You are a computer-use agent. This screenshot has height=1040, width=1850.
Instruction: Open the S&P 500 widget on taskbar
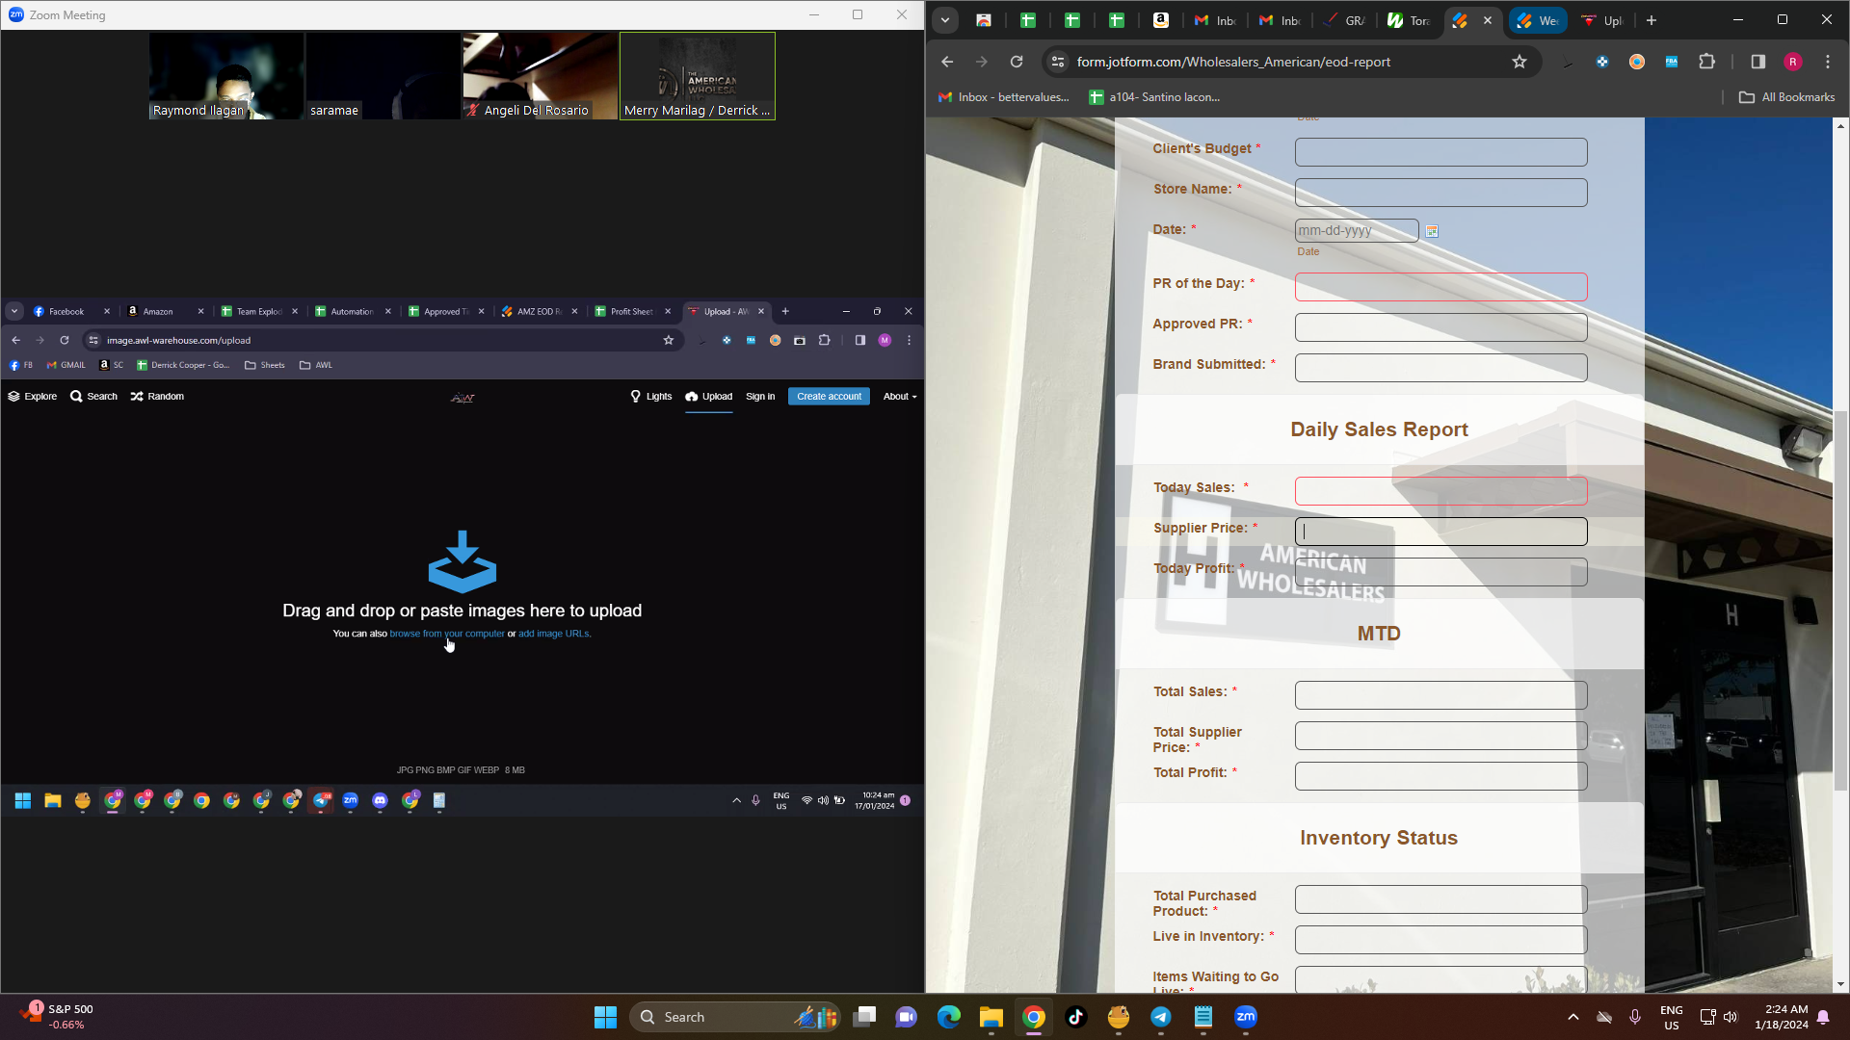click(58, 1017)
